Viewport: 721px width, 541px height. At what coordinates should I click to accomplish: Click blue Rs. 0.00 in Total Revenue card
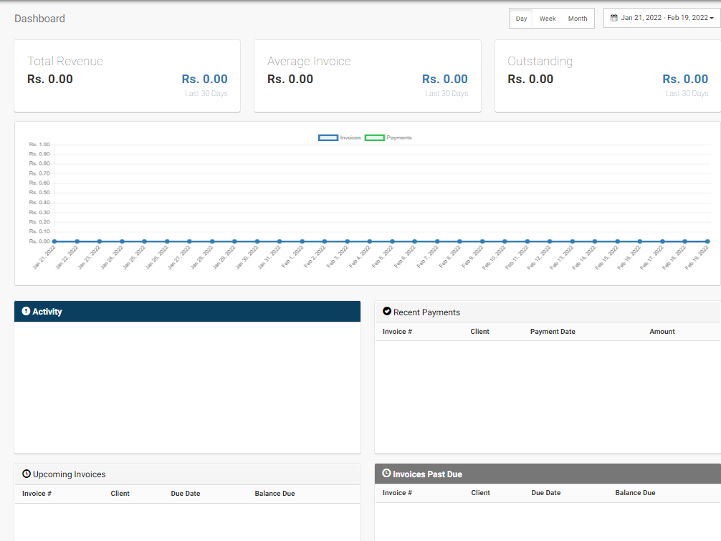tap(205, 79)
